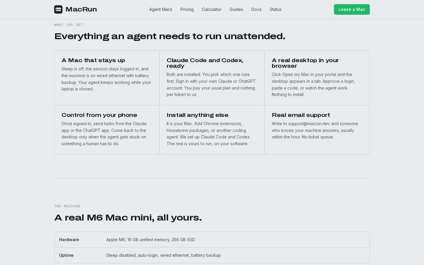Click the 'Control from your phone' card title
This screenshot has width=424, height=265.
click(99, 115)
